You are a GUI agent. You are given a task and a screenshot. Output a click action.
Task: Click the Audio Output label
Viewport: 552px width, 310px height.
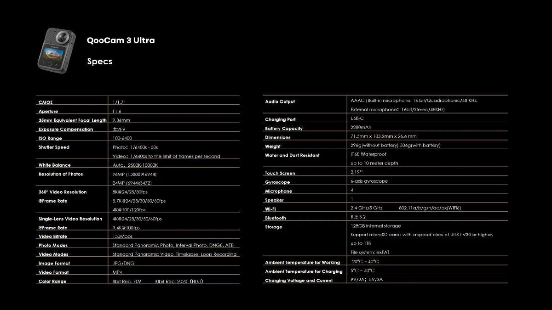(x=280, y=101)
